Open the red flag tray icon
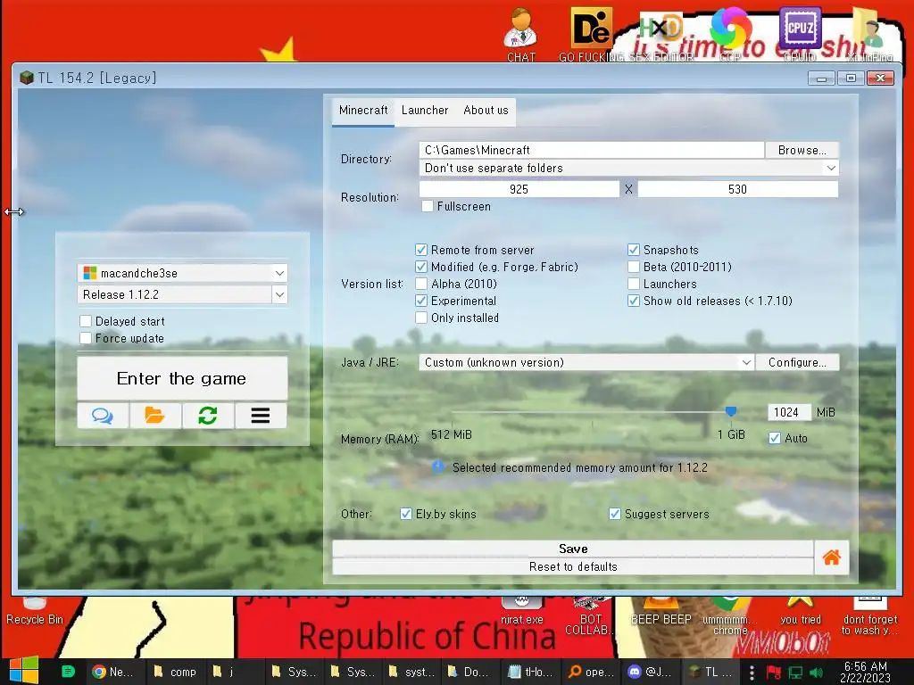This screenshot has width=914, height=685. pos(774,673)
